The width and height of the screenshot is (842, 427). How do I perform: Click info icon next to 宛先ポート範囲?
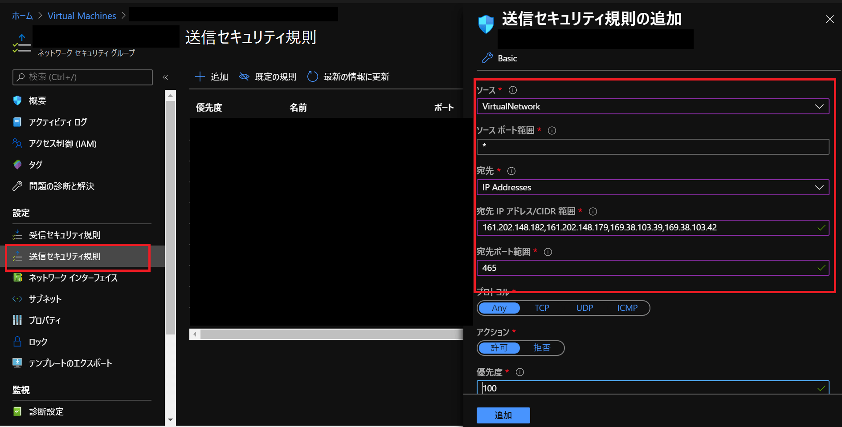pos(548,252)
